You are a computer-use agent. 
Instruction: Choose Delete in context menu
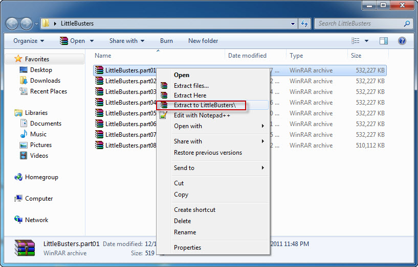point(212,221)
